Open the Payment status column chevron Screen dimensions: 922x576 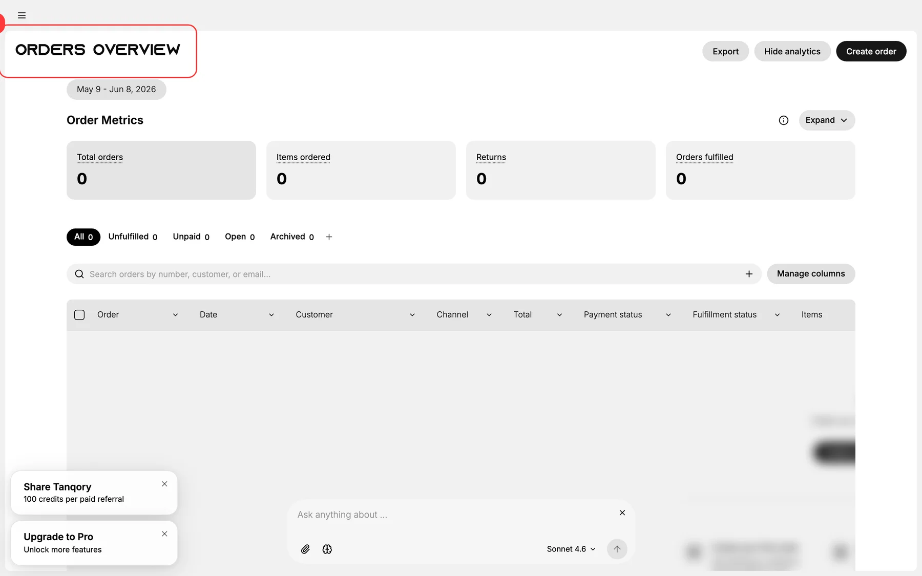point(668,315)
